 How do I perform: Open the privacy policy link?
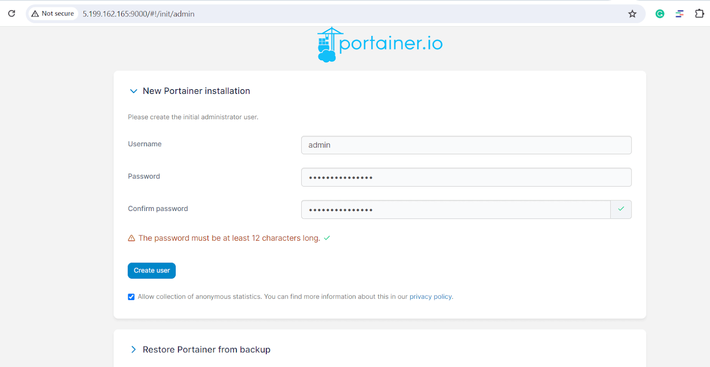[x=430, y=297]
